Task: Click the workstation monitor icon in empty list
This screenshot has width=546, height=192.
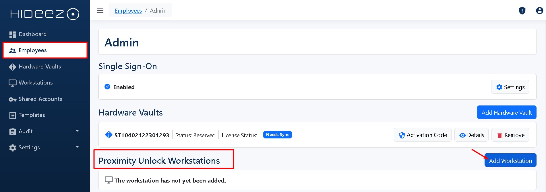Action: (109, 180)
